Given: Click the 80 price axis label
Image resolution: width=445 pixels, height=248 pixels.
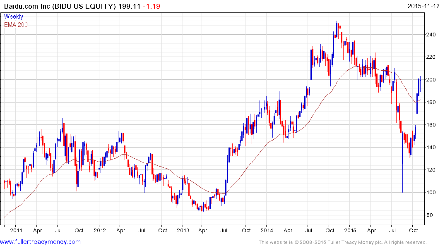Looking at the screenshot, I should click(x=429, y=215).
